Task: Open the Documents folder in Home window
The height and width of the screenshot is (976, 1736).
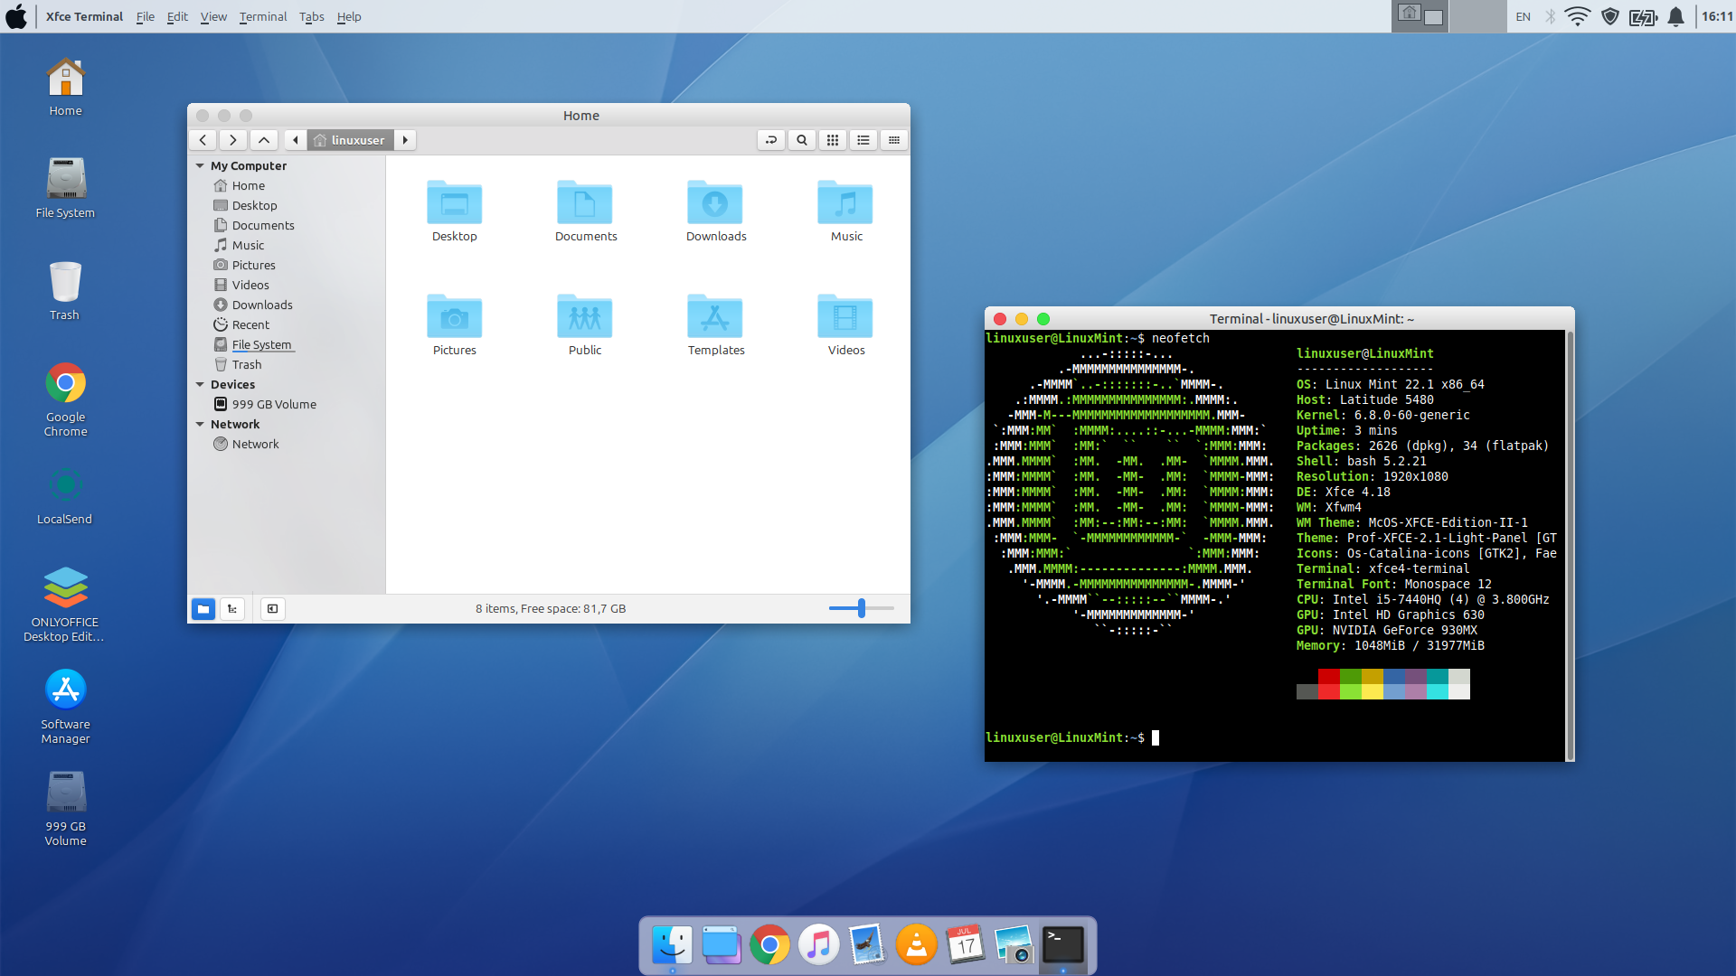Action: [x=585, y=211]
